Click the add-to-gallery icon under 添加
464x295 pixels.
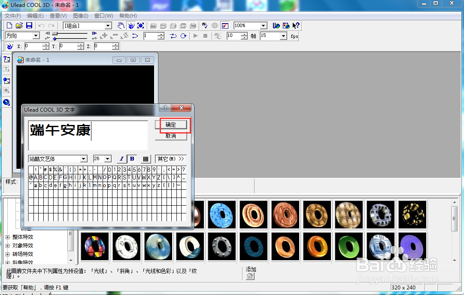point(250,277)
